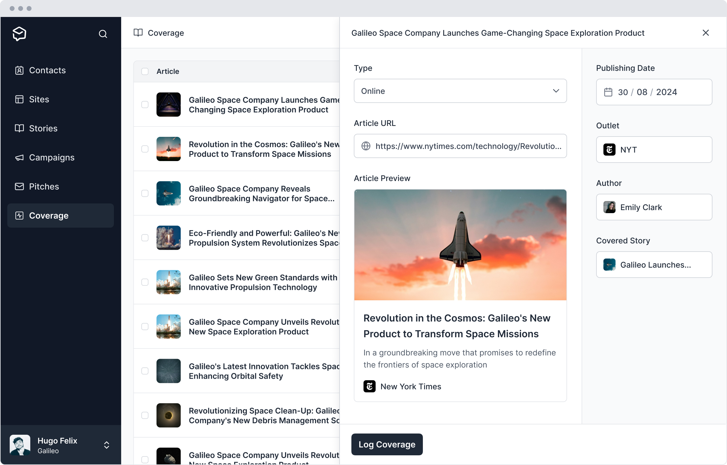Click the Contacts icon in sidebar
This screenshot has height=465, width=727.
[19, 70]
